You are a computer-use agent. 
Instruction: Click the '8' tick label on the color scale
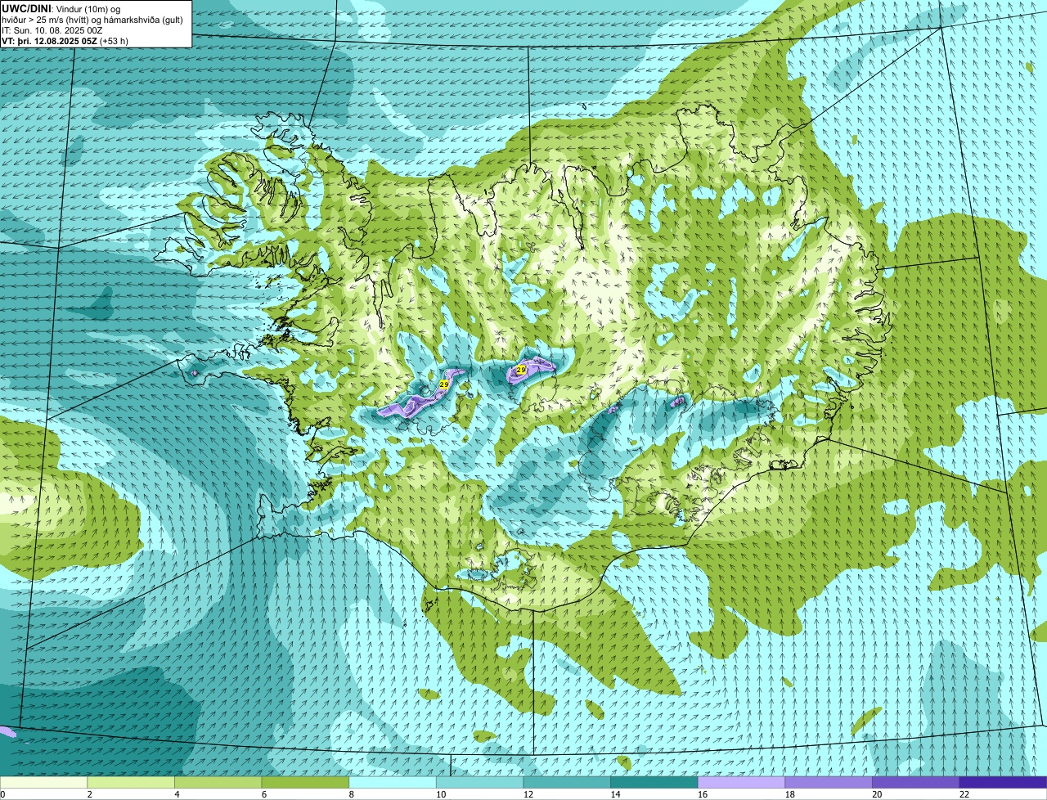click(x=351, y=794)
